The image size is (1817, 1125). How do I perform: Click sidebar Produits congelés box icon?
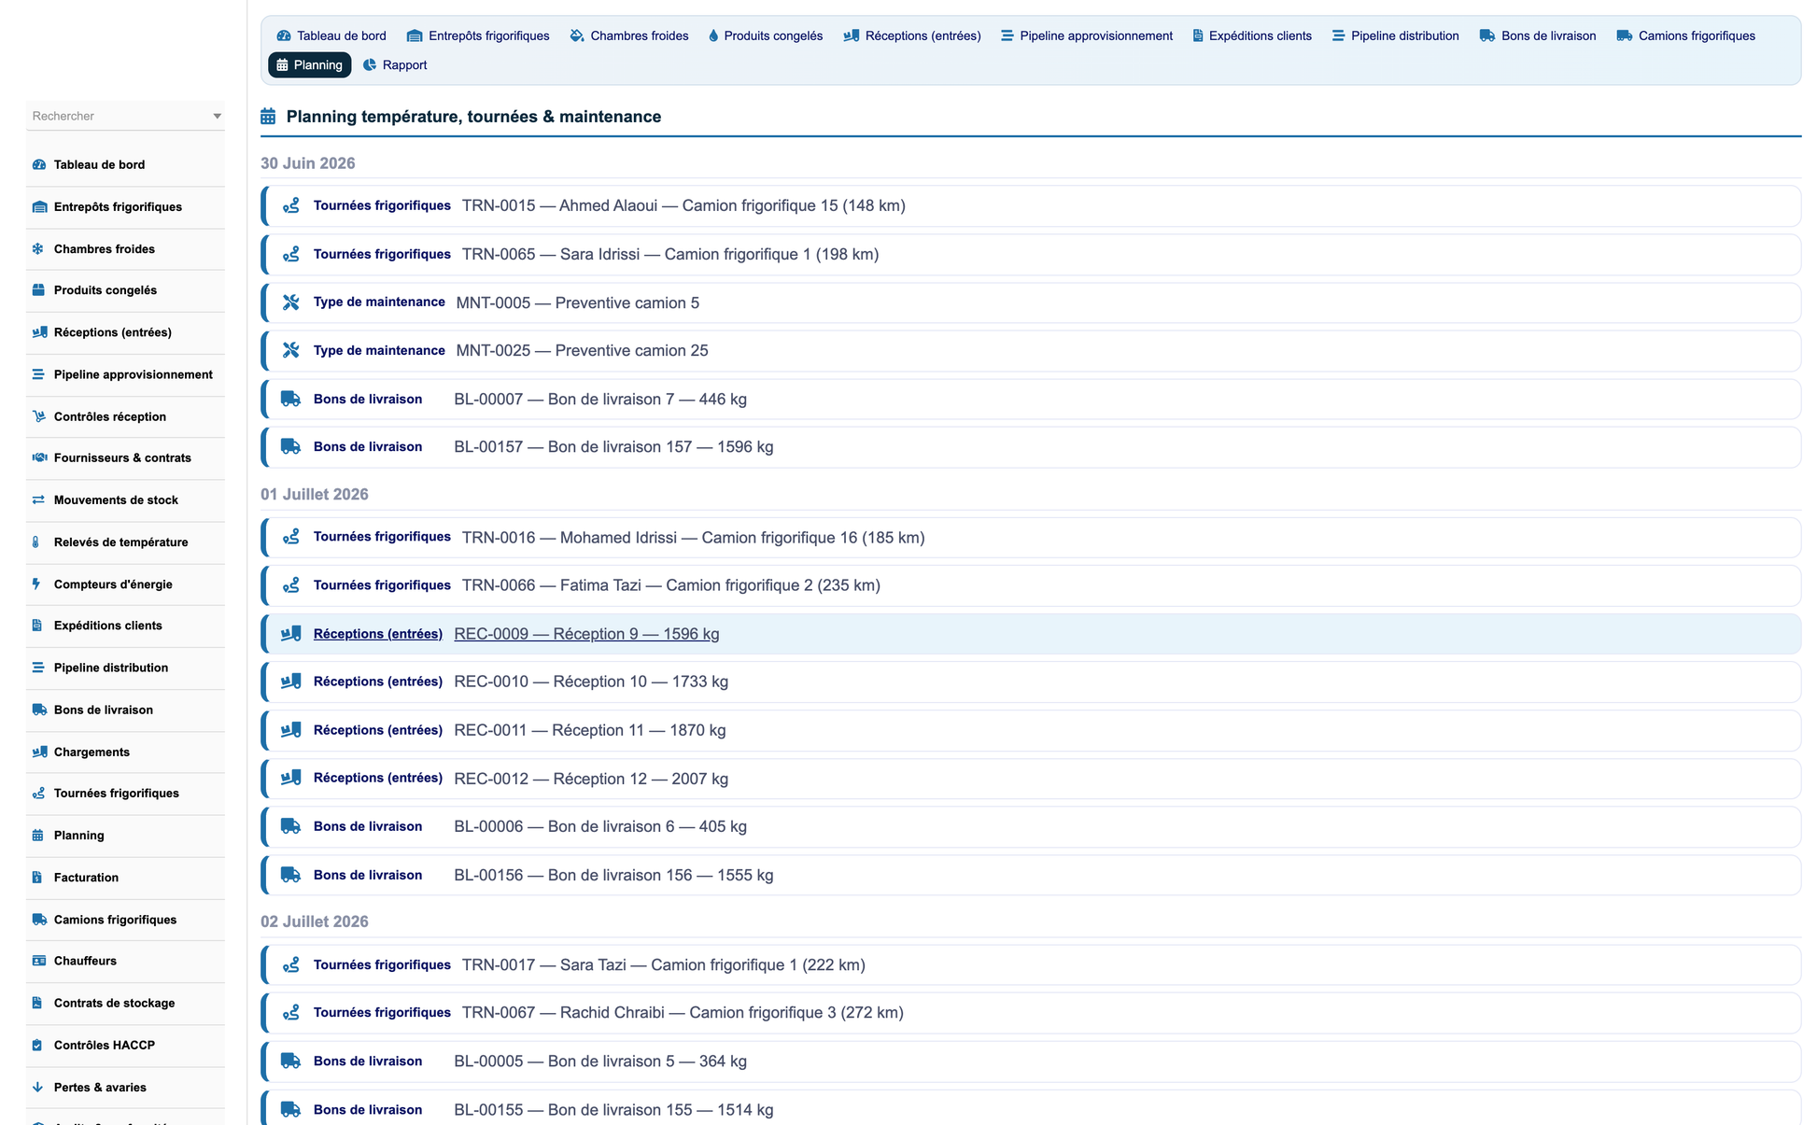coord(38,290)
